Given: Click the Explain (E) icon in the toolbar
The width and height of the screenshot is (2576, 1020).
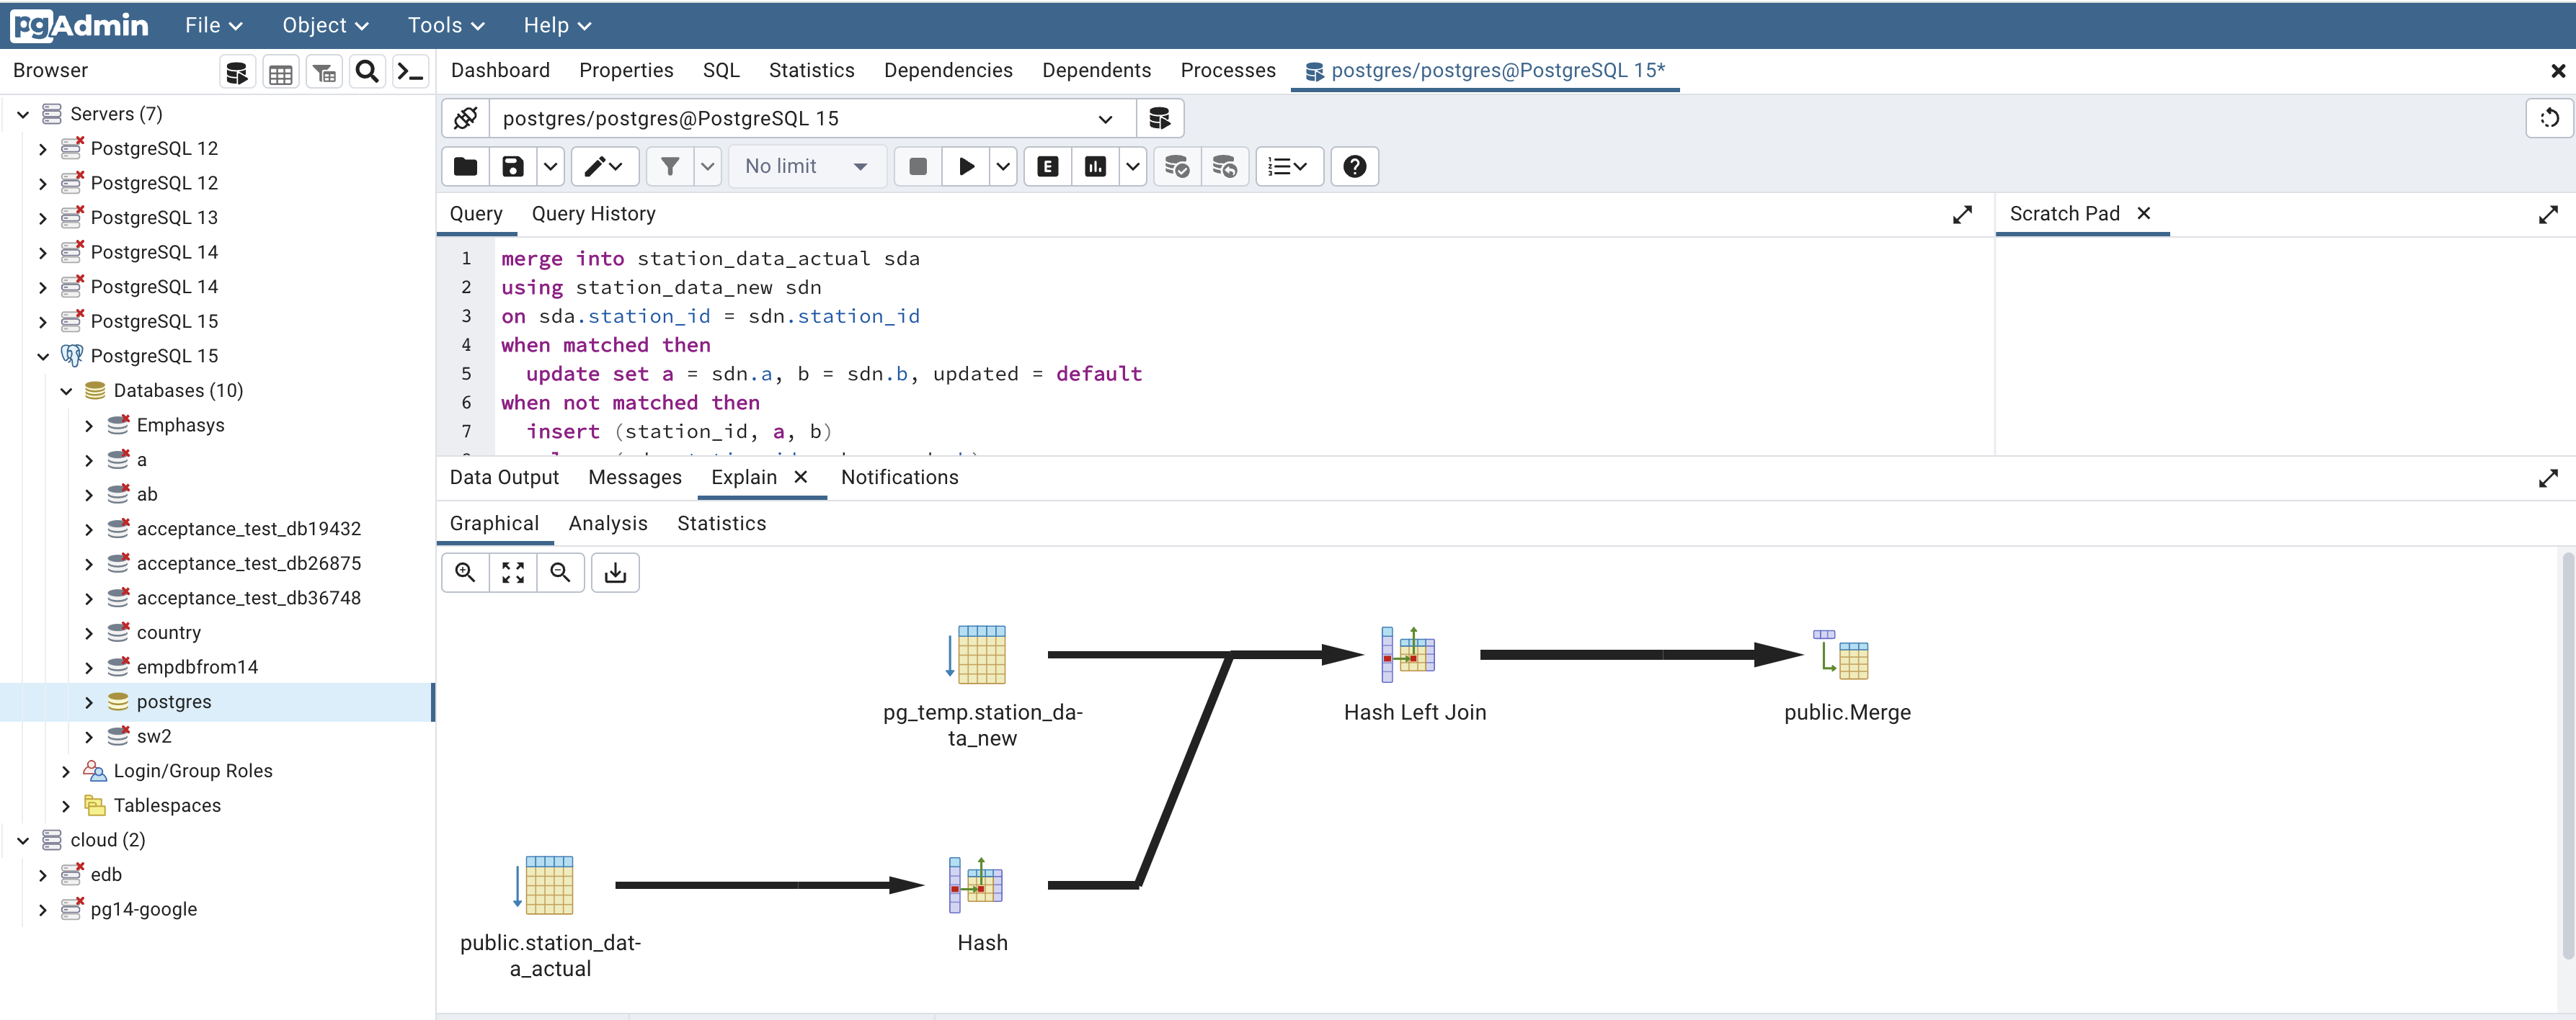Looking at the screenshot, I should click(x=1046, y=166).
